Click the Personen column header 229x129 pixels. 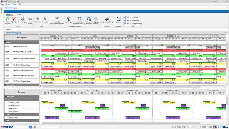(22, 92)
